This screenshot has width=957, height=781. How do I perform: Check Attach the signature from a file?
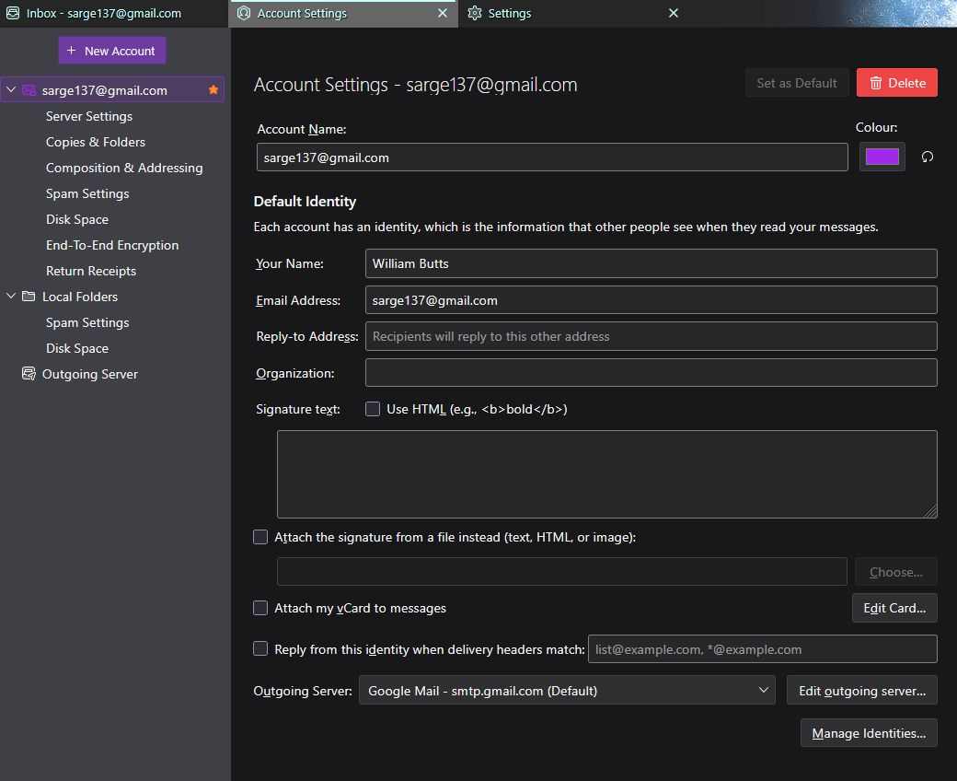[x=260, y=537]
